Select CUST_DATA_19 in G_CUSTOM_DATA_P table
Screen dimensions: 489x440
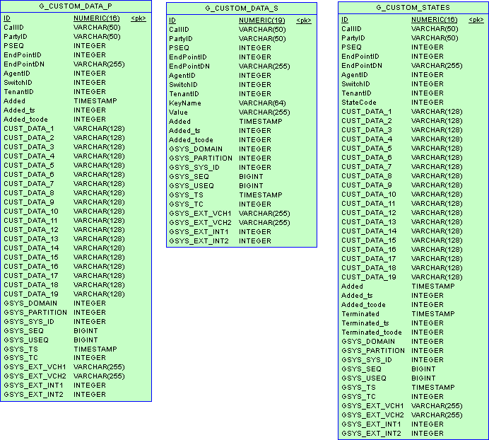click(x=31, y=294)
